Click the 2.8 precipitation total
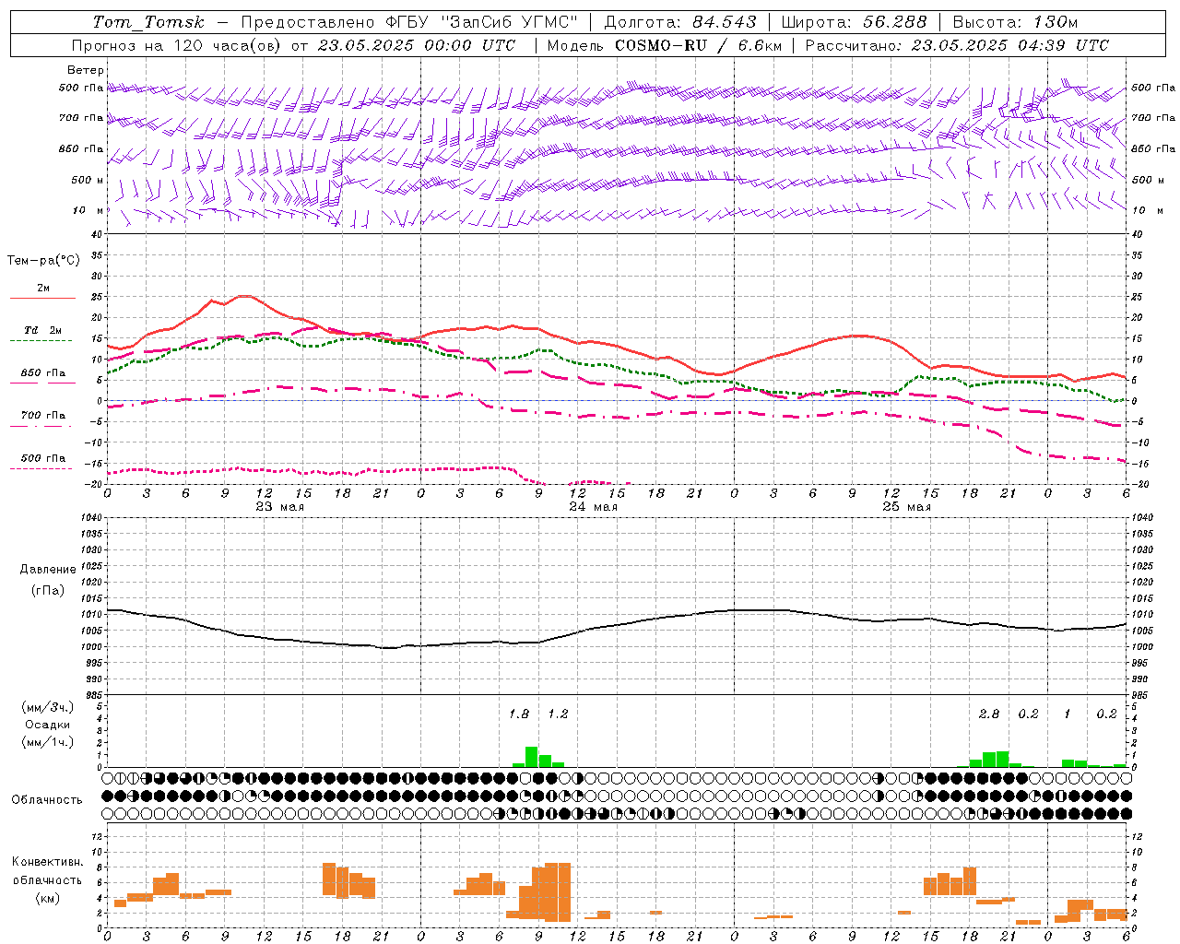 click(989, 714)
